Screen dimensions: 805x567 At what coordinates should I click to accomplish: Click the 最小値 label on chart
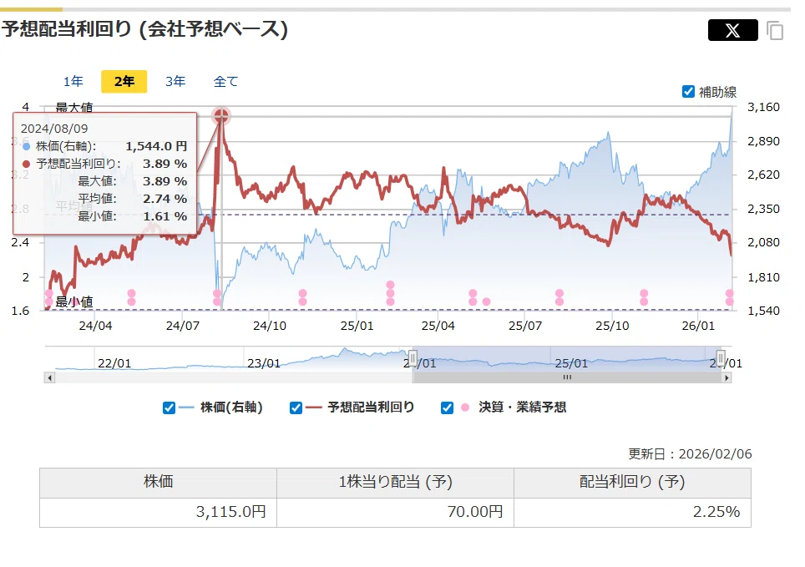click(x=74, y=302)
